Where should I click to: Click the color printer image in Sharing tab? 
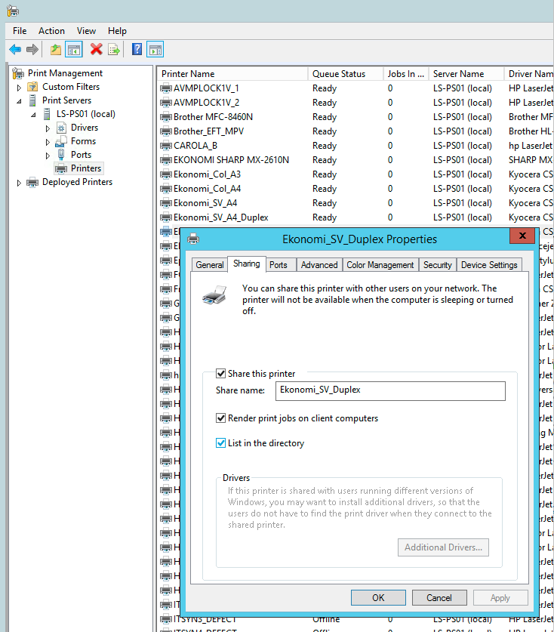tap(214, 295)
